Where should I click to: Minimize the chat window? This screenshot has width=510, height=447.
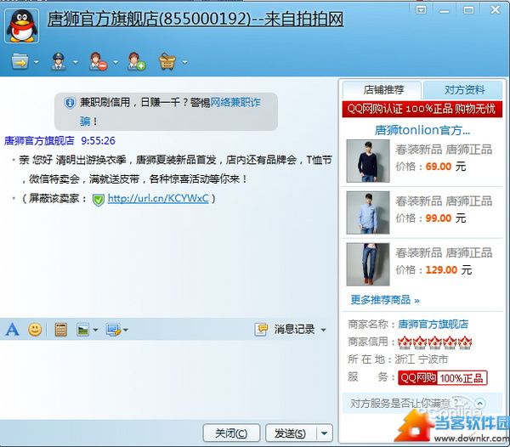pyautogui.click(x=445, y=11)
